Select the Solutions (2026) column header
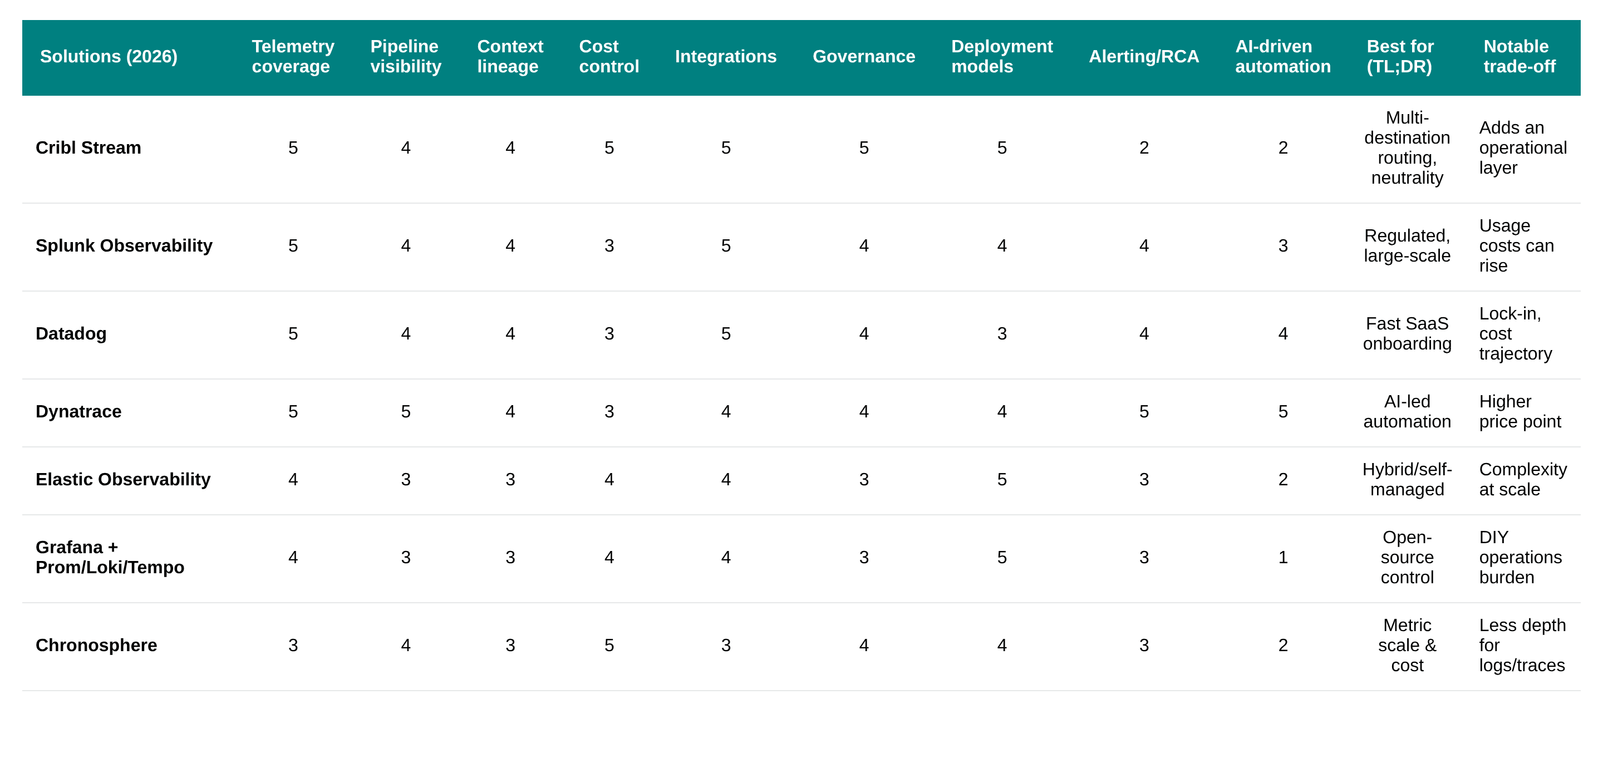 pyautogui.click(x=109, y=57)
